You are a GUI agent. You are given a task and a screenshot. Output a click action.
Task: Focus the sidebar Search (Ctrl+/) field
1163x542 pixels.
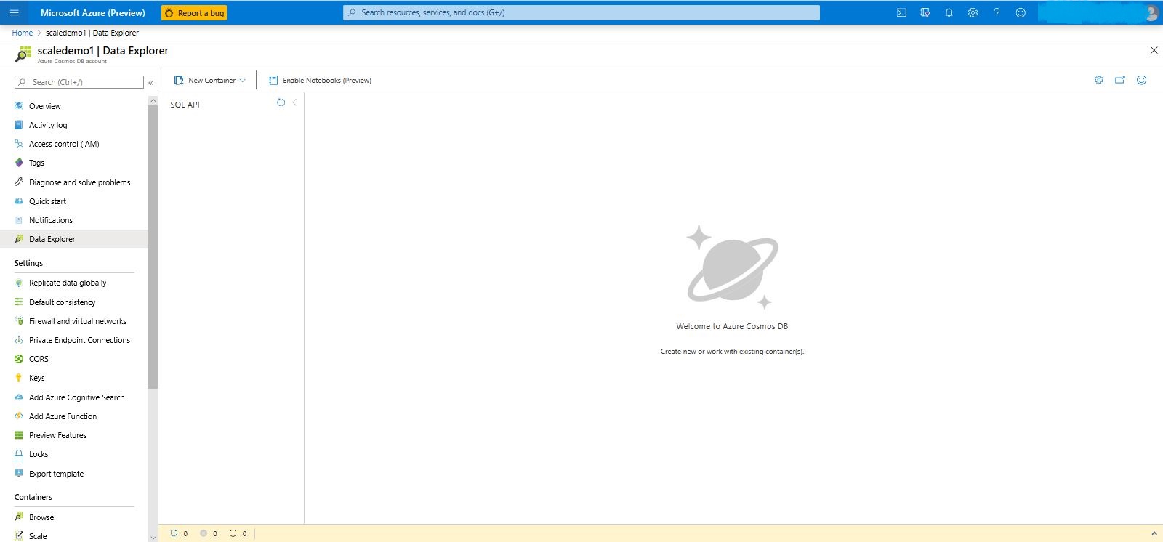tap(79, 82)
